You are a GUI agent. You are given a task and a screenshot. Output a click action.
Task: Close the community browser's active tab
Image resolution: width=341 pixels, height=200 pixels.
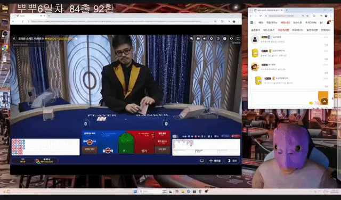(282, 10)
